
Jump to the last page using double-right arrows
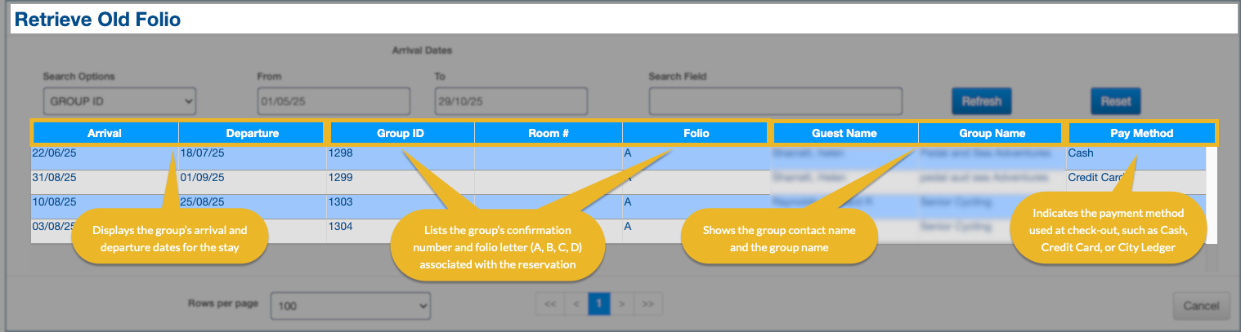(x=648, y=304)
